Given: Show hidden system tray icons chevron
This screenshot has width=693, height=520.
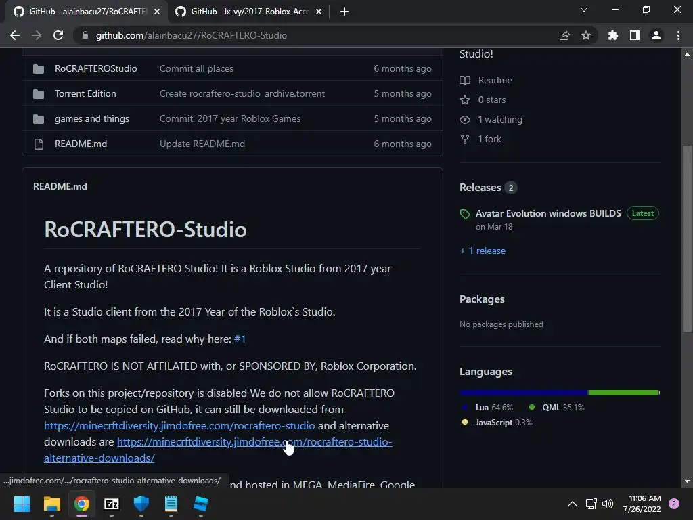Looking at the screenshot, I should pyautogui.click(x=572, y=504).
